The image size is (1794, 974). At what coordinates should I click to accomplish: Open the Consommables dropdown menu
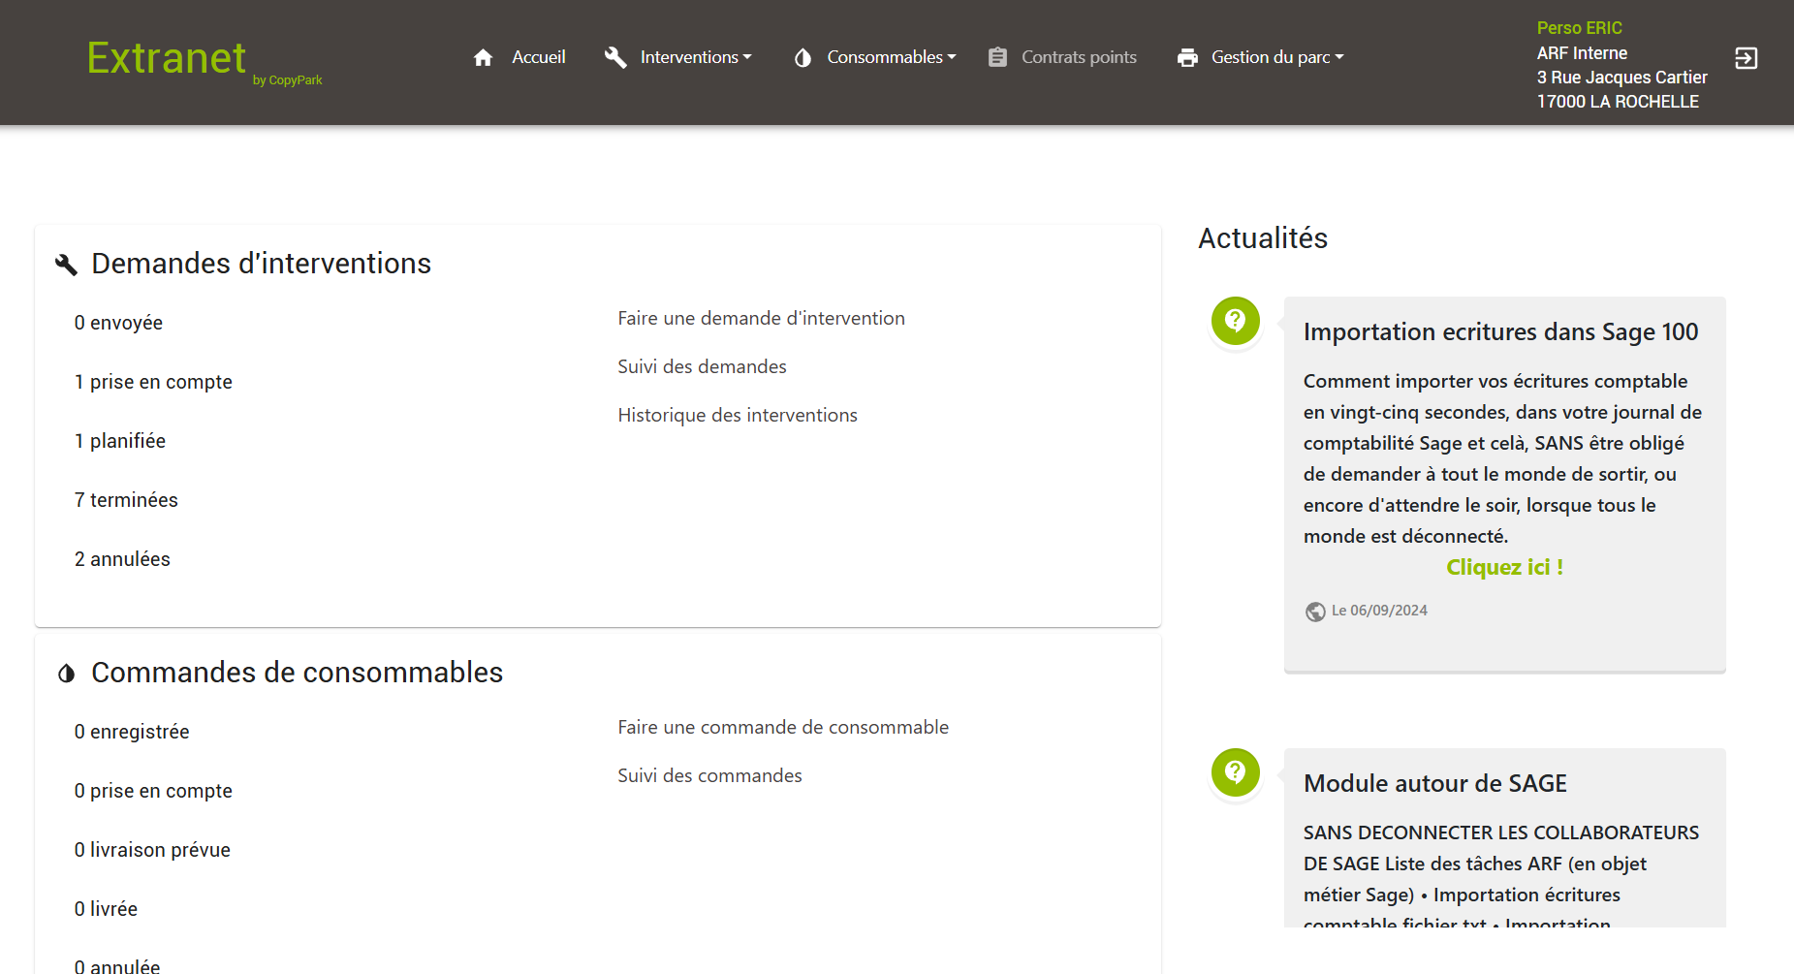tap(891, 58)
